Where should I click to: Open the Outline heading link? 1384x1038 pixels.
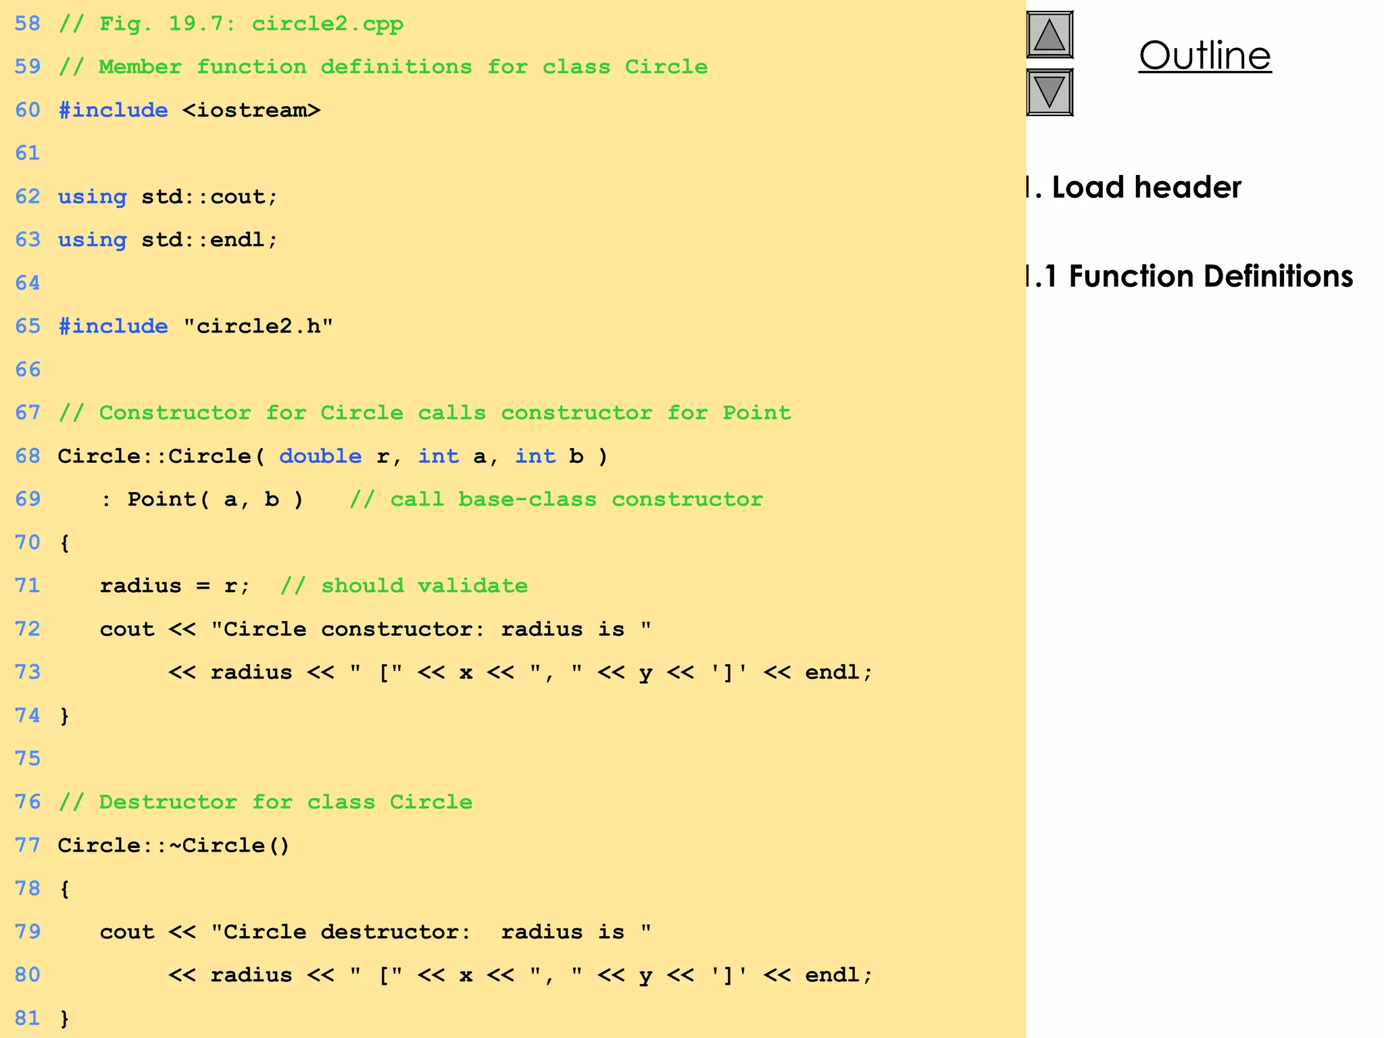click(1205, 55)
